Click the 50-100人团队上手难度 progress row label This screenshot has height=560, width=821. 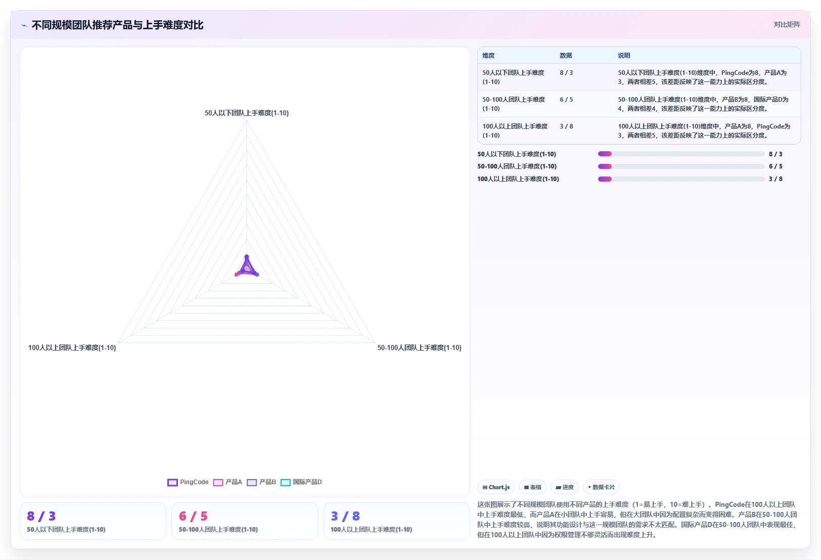[x=517, y=166]
